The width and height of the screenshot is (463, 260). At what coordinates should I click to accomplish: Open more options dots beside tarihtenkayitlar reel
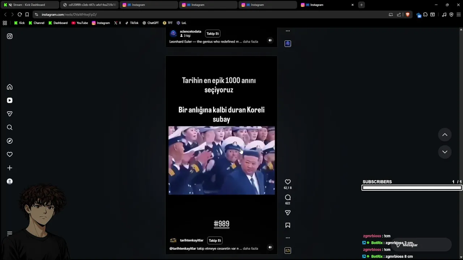tap(288, 238)
